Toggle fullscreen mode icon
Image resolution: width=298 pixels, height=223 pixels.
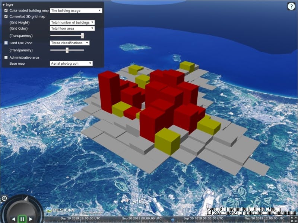pyautogui.click(x=294, y=219)
